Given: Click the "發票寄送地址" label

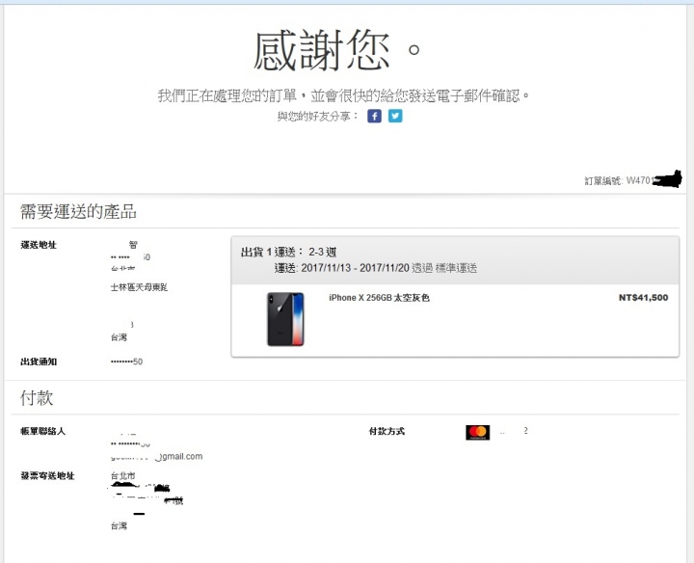Looking at the screenshot, I should pyautogui.click(x=47, y=476).
